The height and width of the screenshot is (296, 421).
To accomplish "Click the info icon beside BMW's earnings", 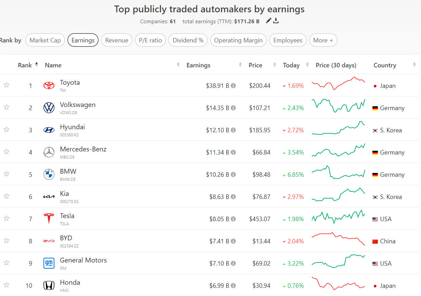I will 233,175.
